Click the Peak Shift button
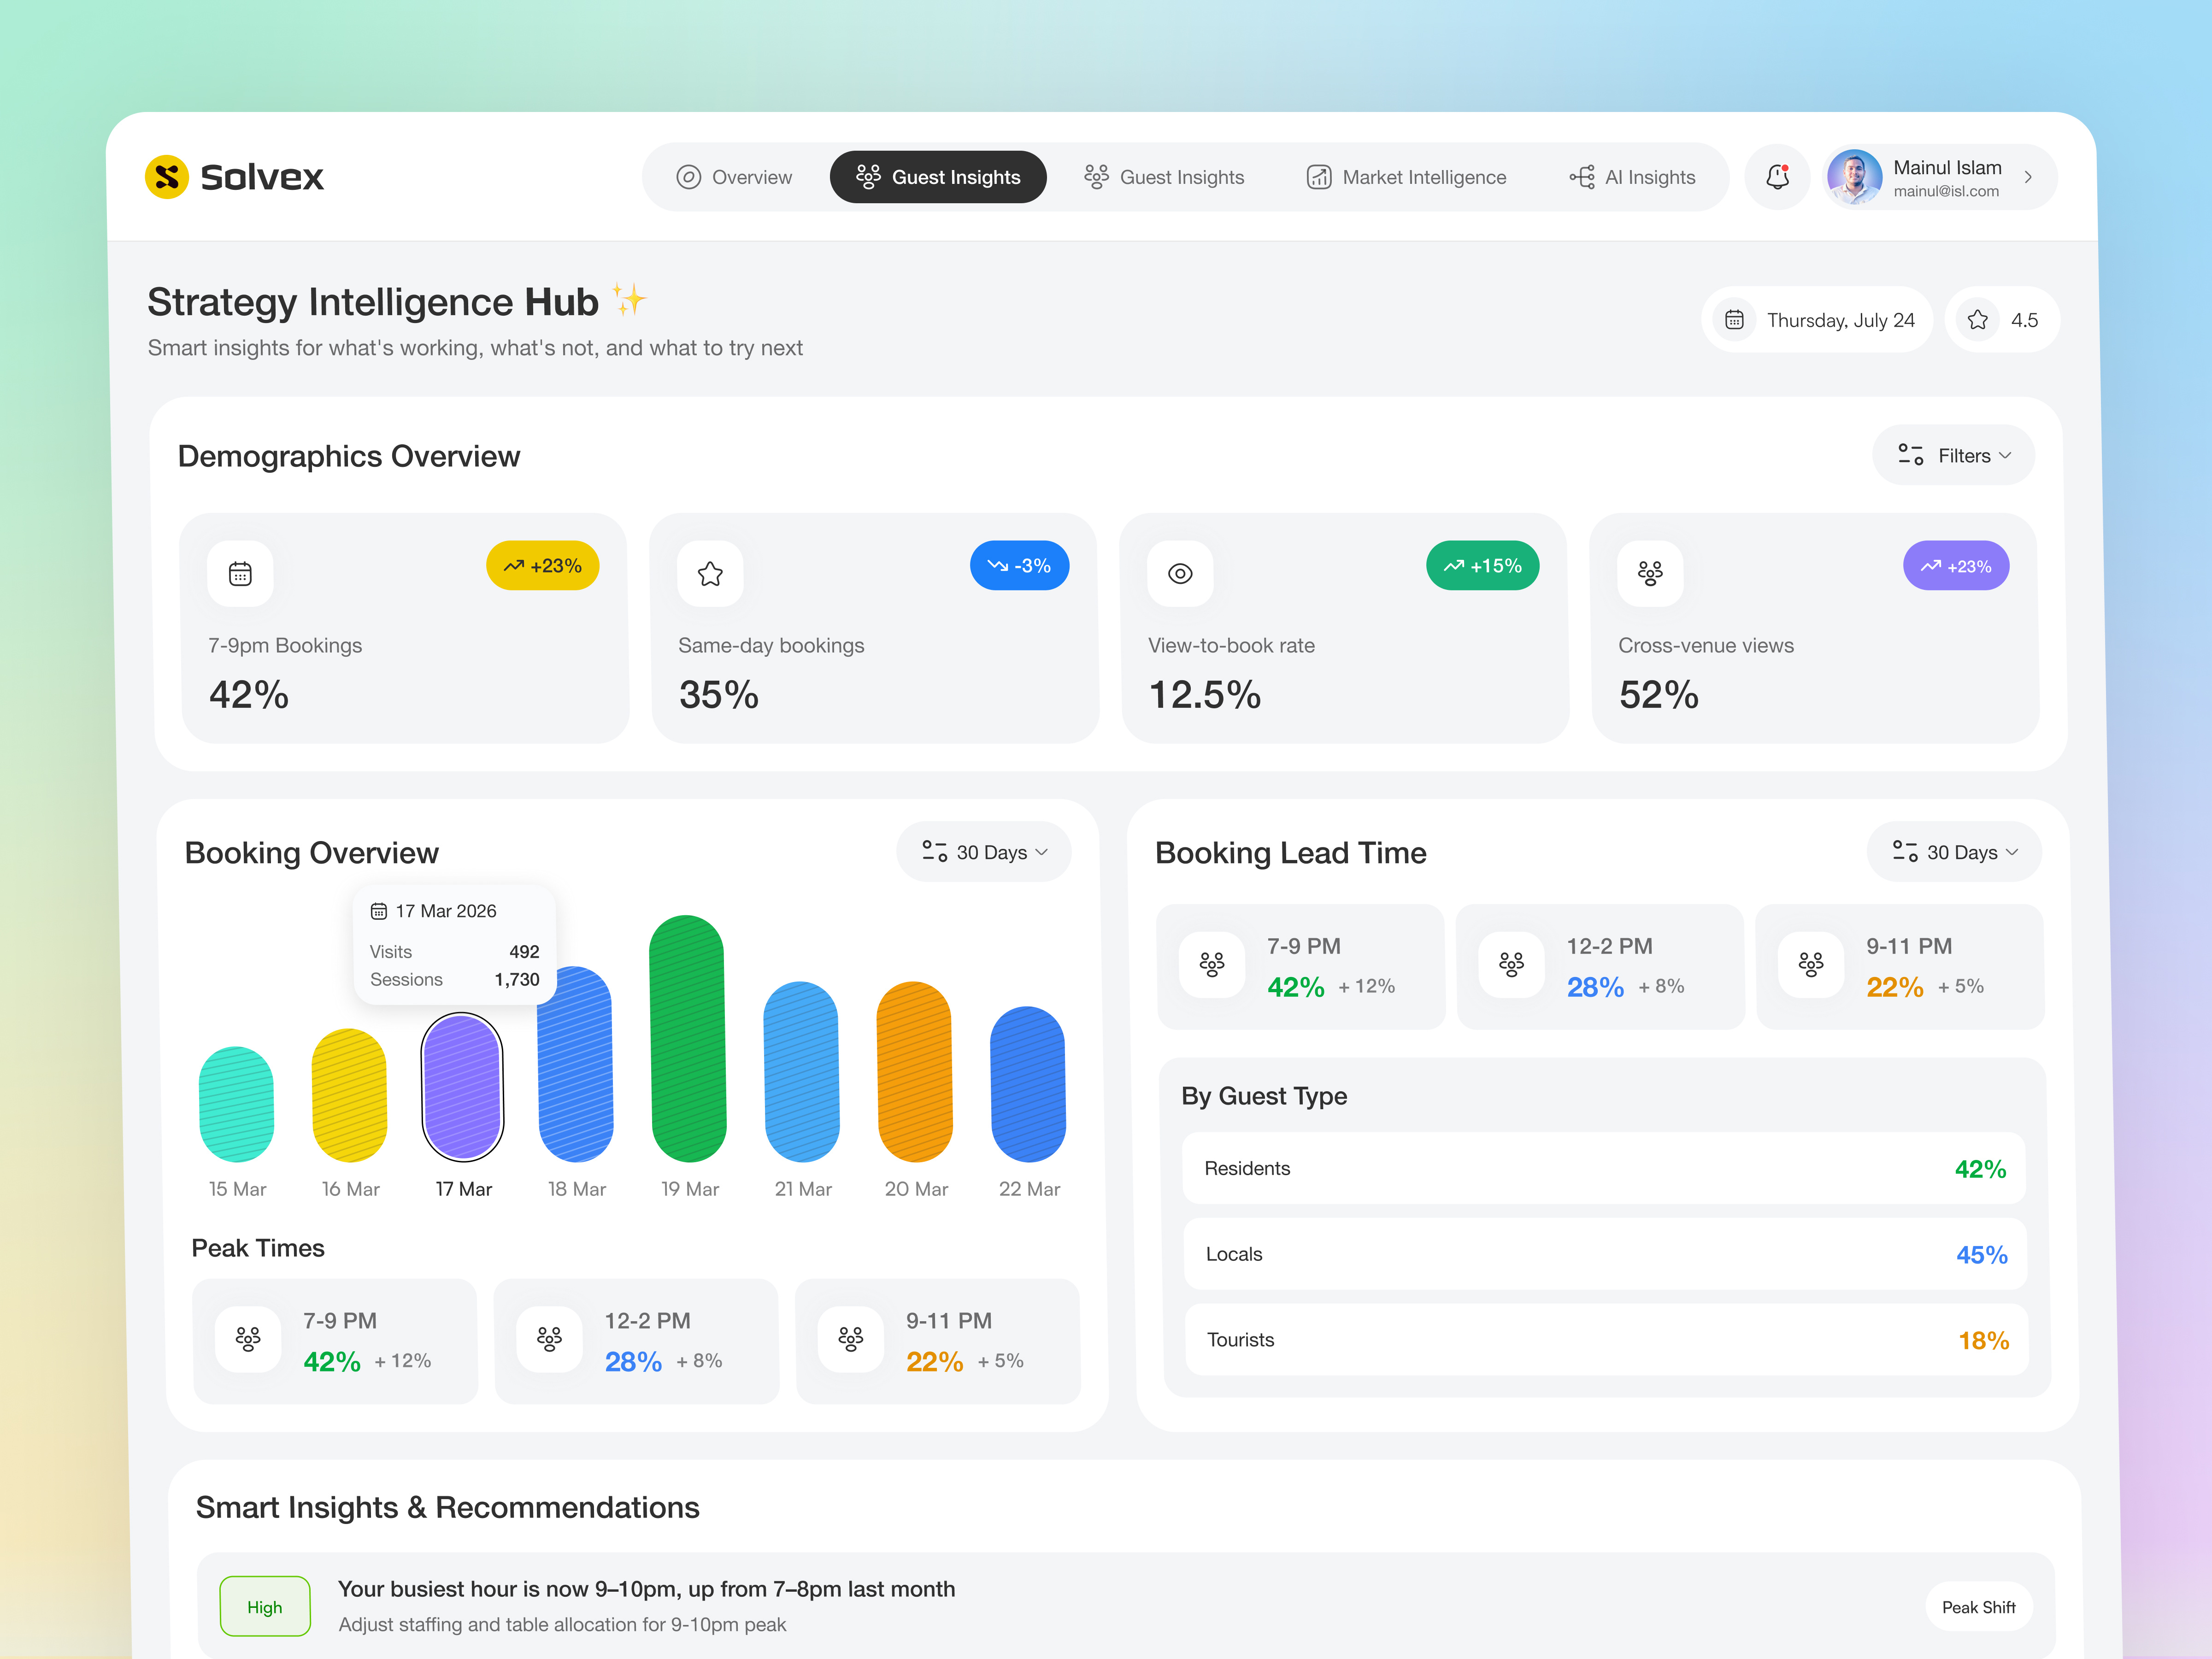The image size is (2212, 1659). coord(1978,1606)
